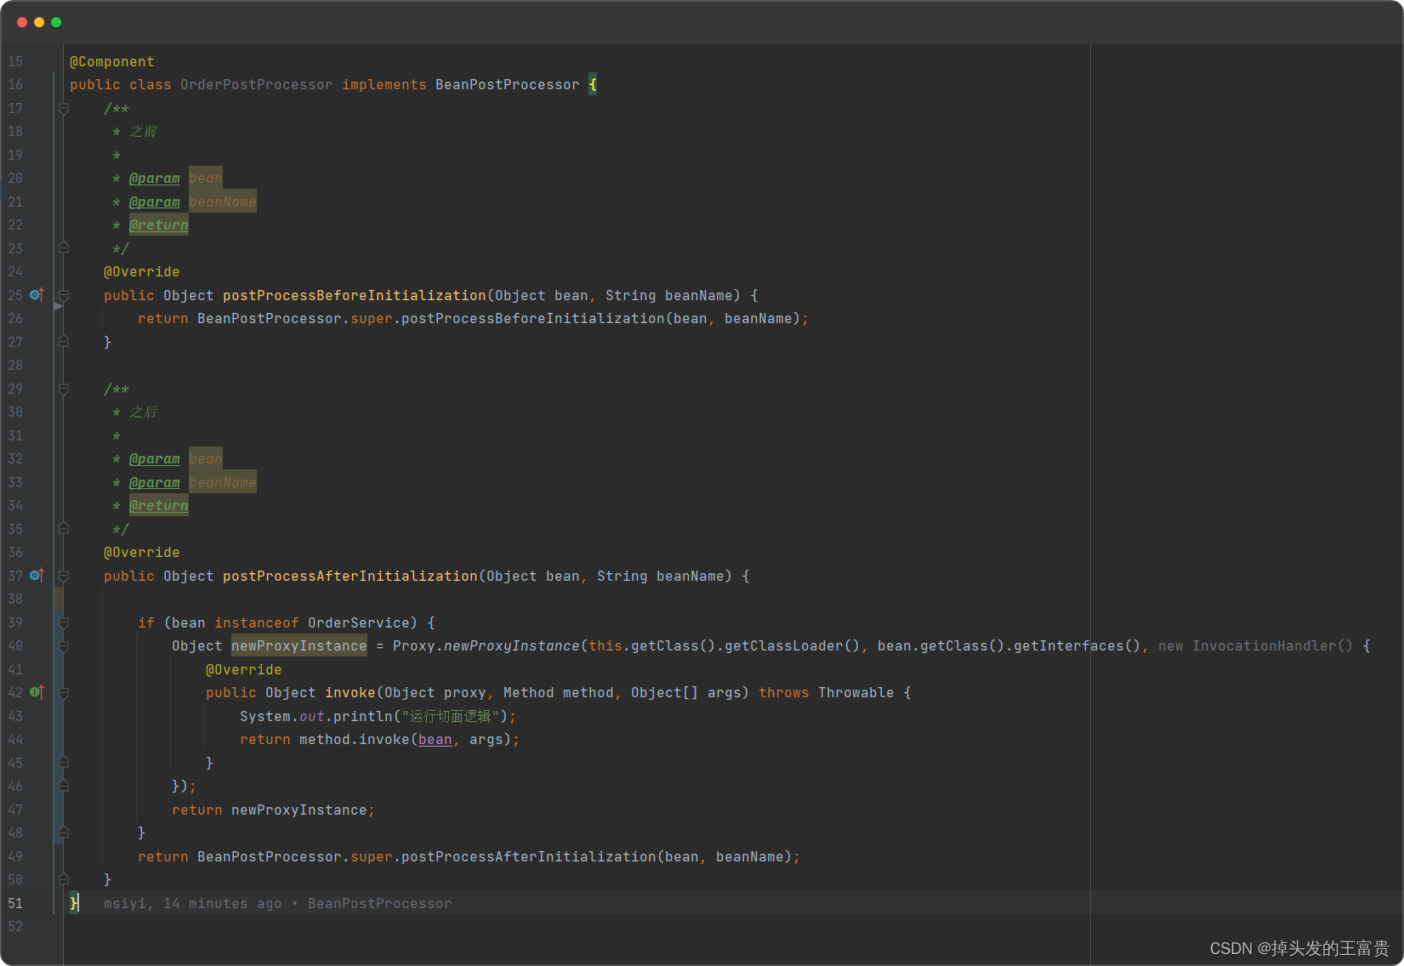Click the @Component annotation on line 15
Image resolution: width=1404 pixels, height=966 pixels.
(112, 61)
